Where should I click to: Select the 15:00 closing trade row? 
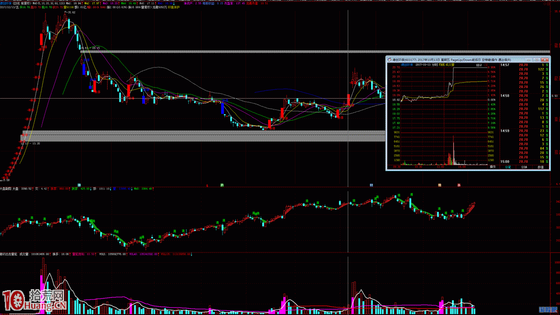pos(524,162)
